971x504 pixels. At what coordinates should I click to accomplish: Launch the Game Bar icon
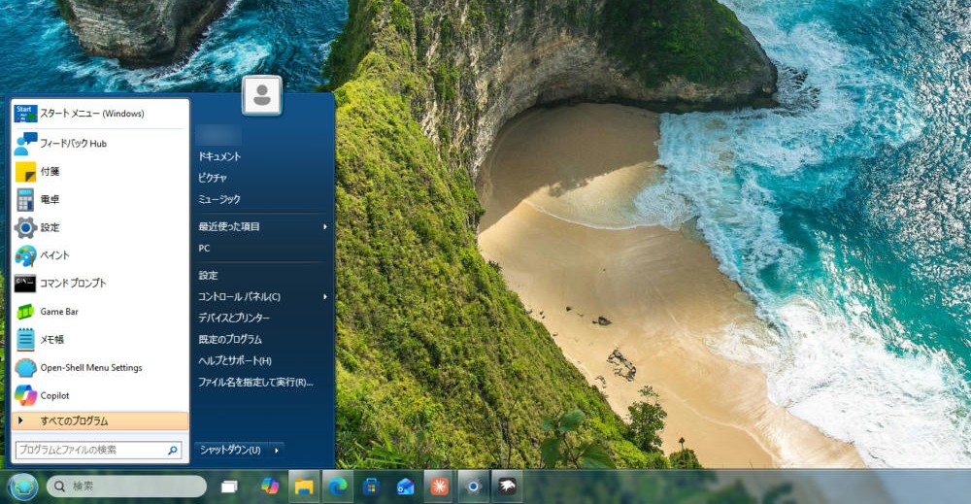pos(25,312)
